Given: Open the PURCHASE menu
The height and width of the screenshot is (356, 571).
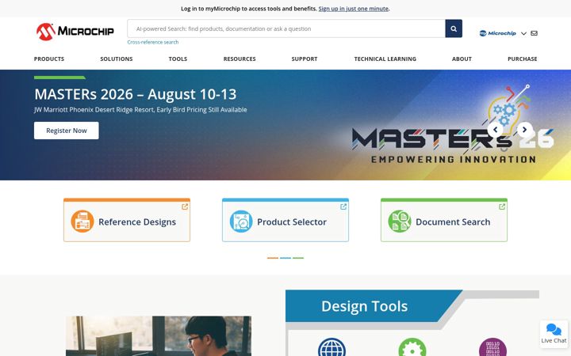Looking at the screenshot, I should coord(522,59).
